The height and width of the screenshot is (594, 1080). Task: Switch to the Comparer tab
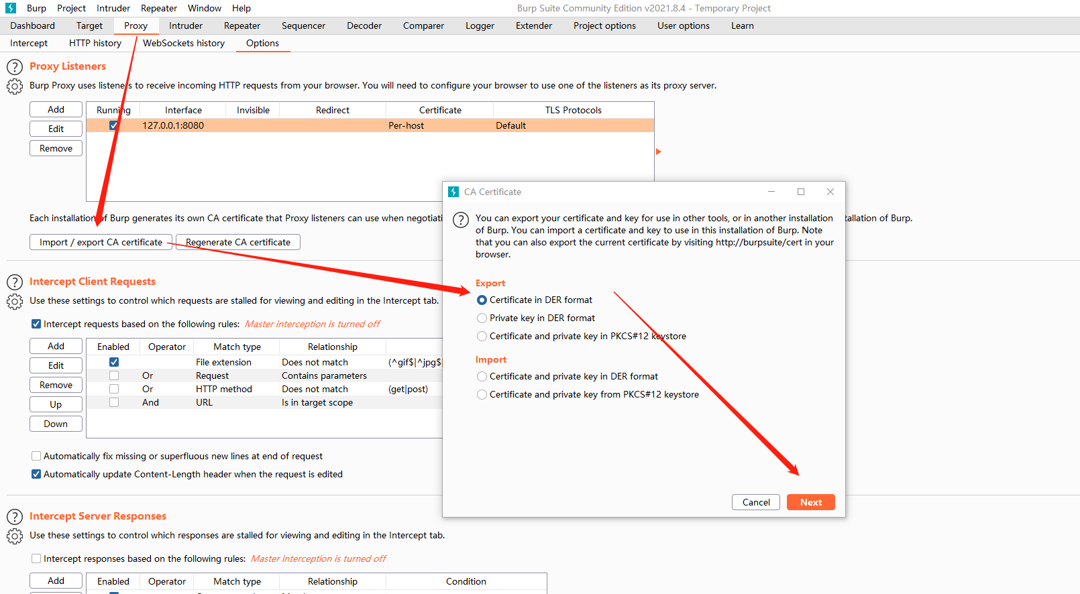[x=423, y=25]
